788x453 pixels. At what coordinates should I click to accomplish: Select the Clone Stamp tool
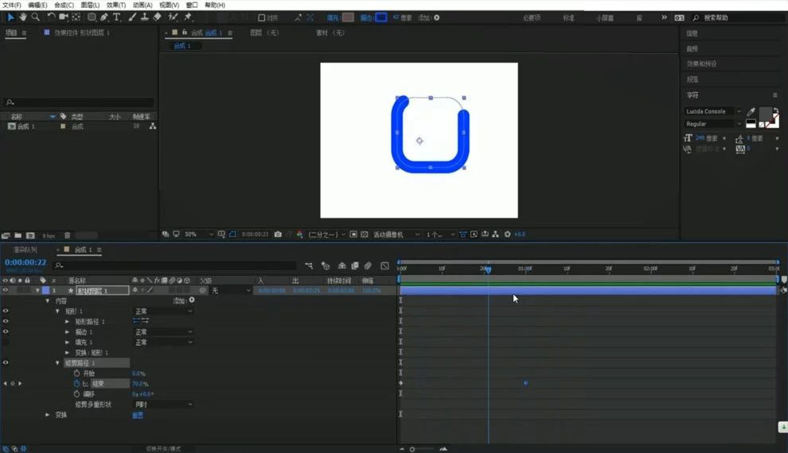[145, 17]
